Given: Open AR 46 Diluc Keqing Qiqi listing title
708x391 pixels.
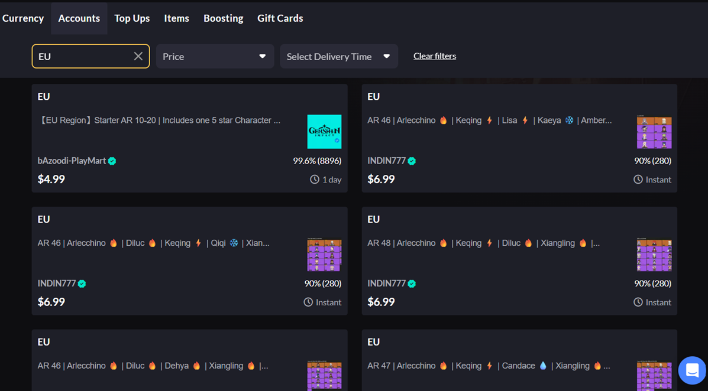Looking at the screenshot, I should 154,243.
